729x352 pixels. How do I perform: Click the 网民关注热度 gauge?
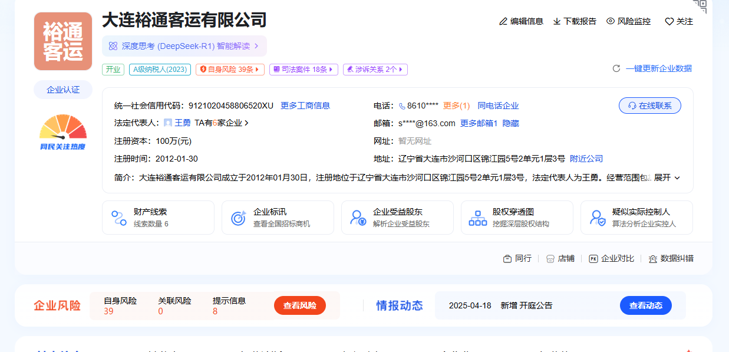click(x=63, y=132)
